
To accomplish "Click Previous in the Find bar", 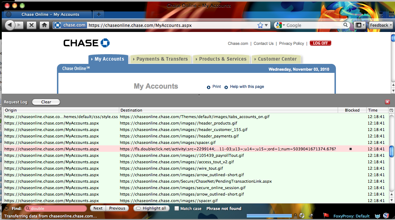I will [117, 209].
